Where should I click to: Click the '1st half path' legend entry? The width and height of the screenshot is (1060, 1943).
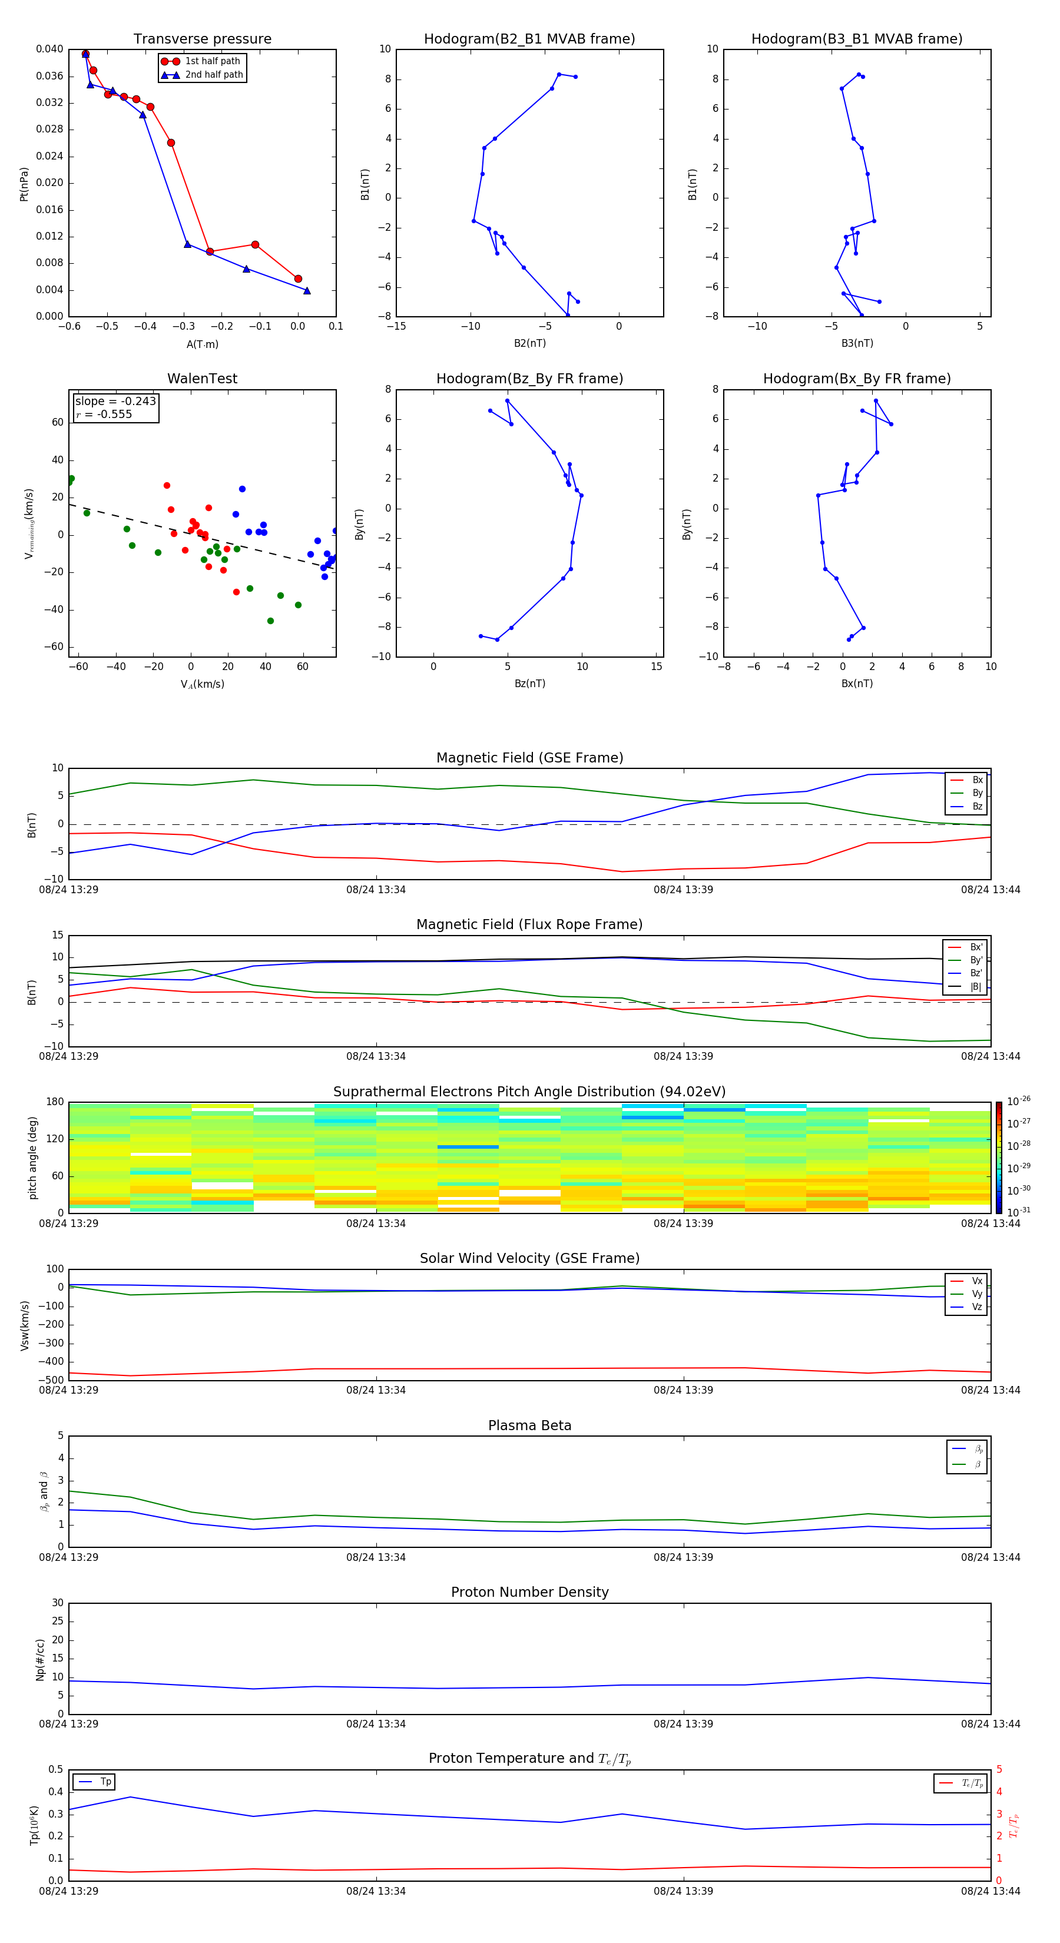point(201,61)
